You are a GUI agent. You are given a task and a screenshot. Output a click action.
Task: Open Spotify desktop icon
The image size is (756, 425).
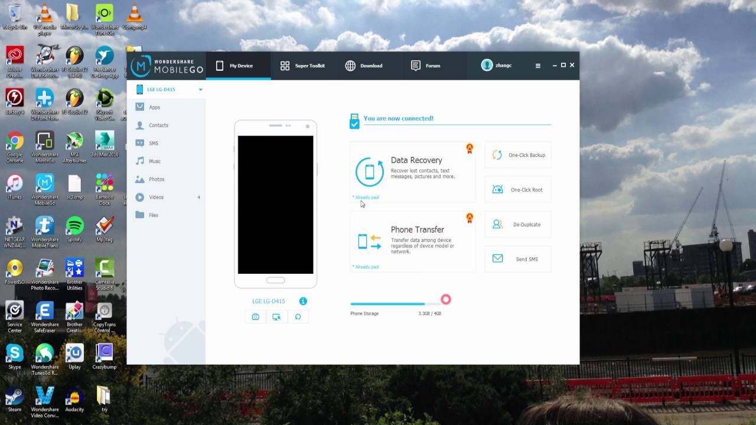[x=75, y=229]
